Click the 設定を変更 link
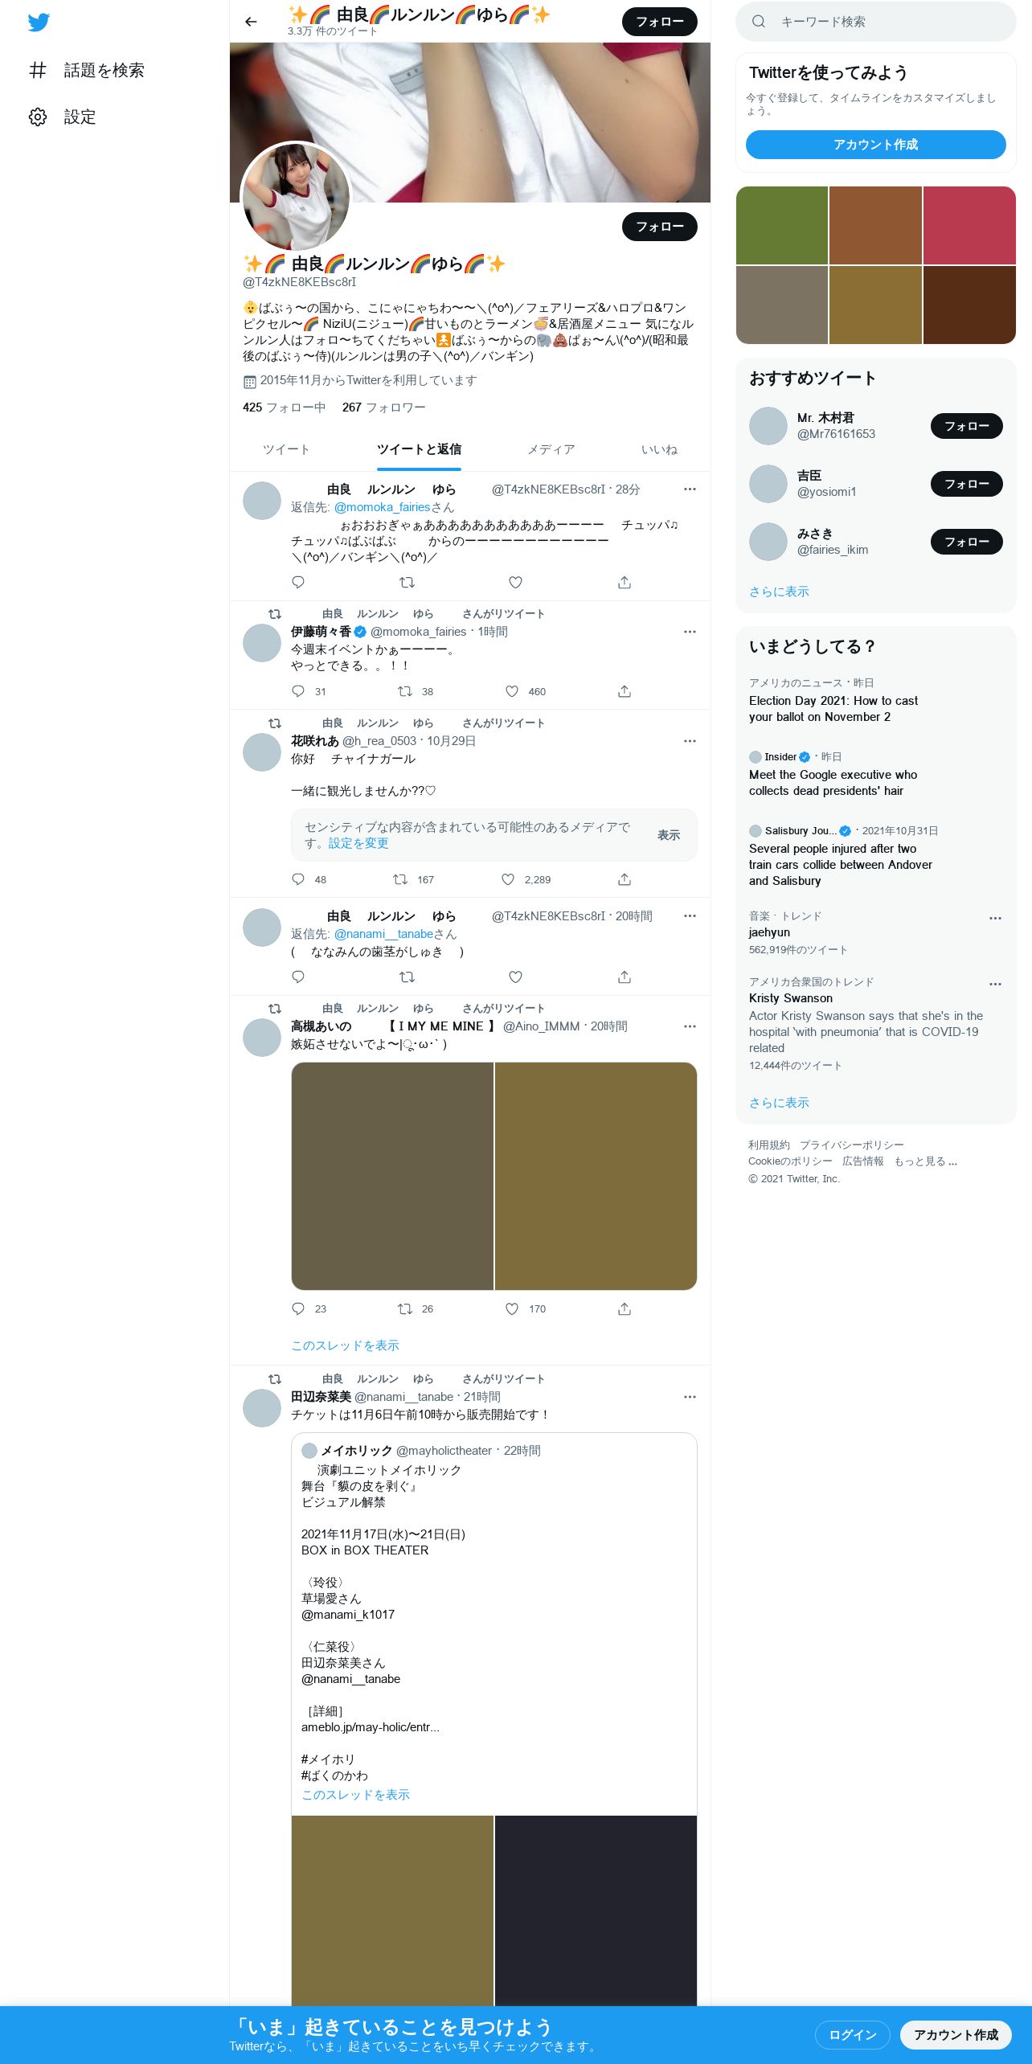Screen dimensions: 1032x2064 tap(358, 843)
